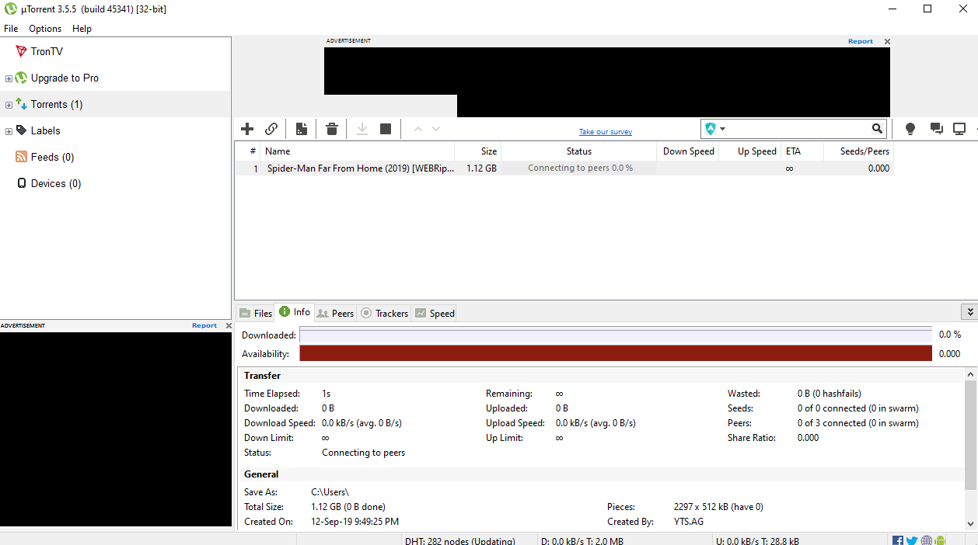Close the sidebar advertisement

coord(229,325)
